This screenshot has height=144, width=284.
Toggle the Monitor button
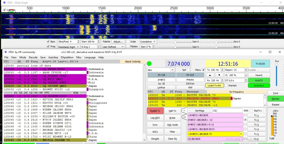point(275,99)
